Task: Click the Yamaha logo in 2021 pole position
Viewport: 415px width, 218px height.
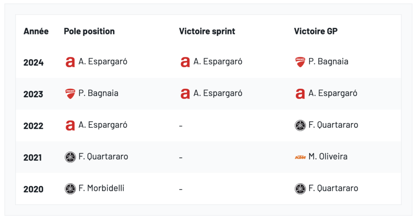Action: pyautogui.click(x=70, y=157)
